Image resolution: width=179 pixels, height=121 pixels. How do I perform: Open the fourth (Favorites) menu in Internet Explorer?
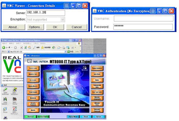(x=27, y=43)
